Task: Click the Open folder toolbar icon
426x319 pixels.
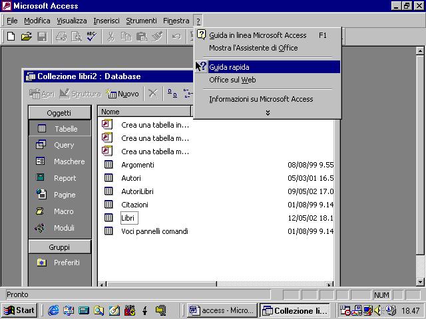Action: tap(27, 37)
